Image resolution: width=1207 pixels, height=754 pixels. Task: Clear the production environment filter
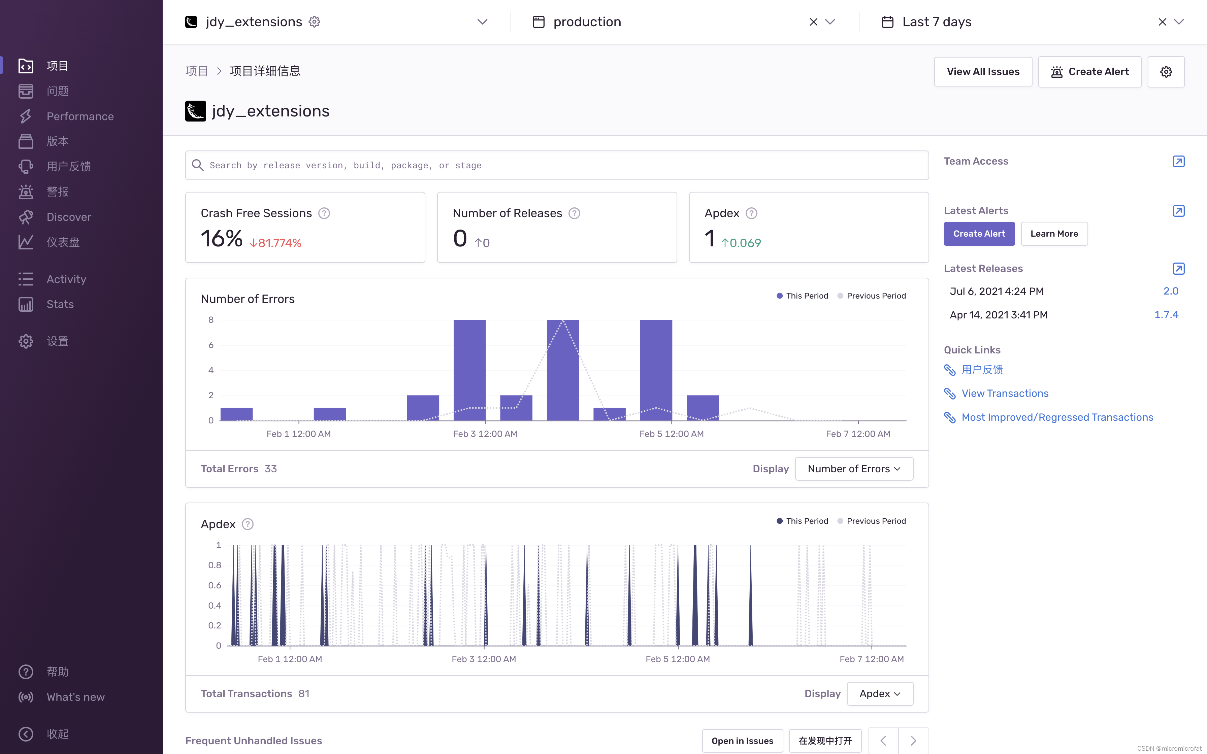coord(813,22)
